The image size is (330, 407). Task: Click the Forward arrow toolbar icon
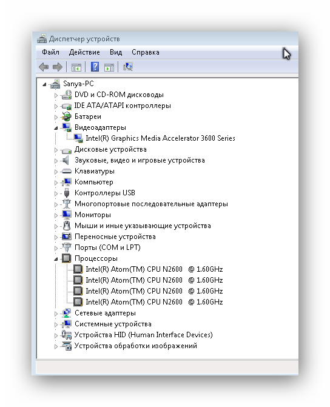58,67
